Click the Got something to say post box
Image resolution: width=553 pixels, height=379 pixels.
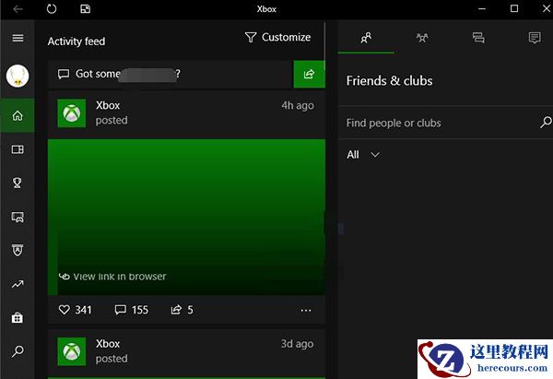click(171, 74)
